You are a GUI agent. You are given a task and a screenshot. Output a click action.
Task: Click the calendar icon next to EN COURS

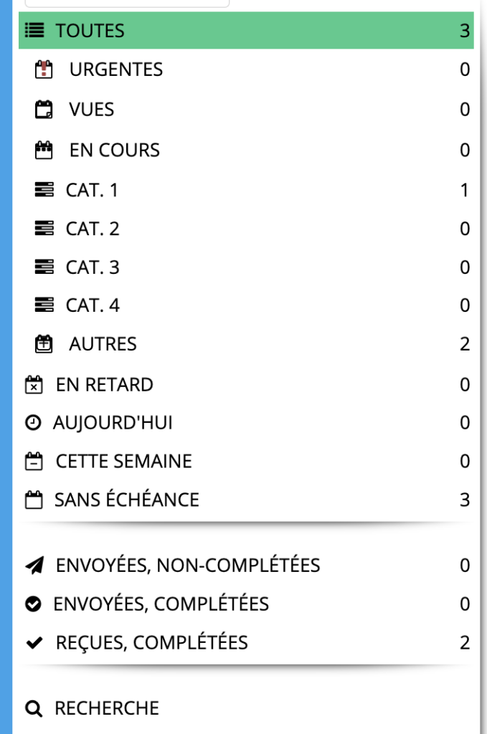(x=44, y=150)
